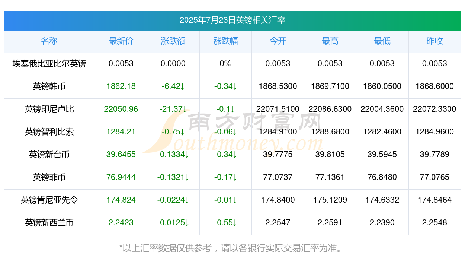This screenshot has height=260, width=465.
Task: Click high value 39.8105
Action: coord(330,155)
